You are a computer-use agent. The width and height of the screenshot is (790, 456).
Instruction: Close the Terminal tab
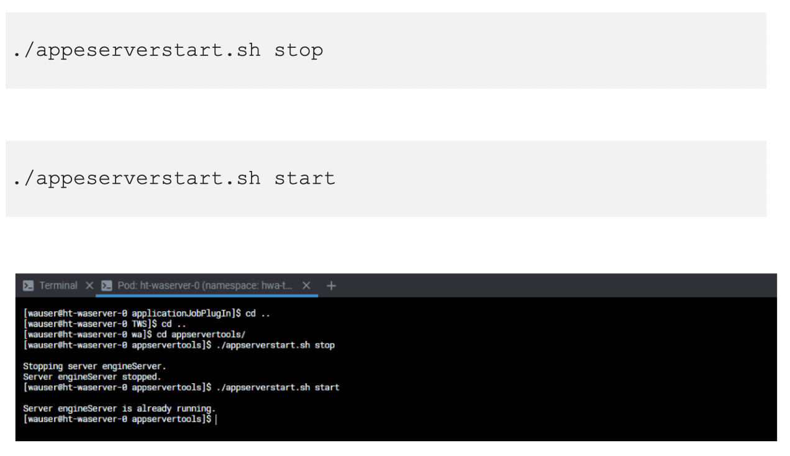point(89,285)
